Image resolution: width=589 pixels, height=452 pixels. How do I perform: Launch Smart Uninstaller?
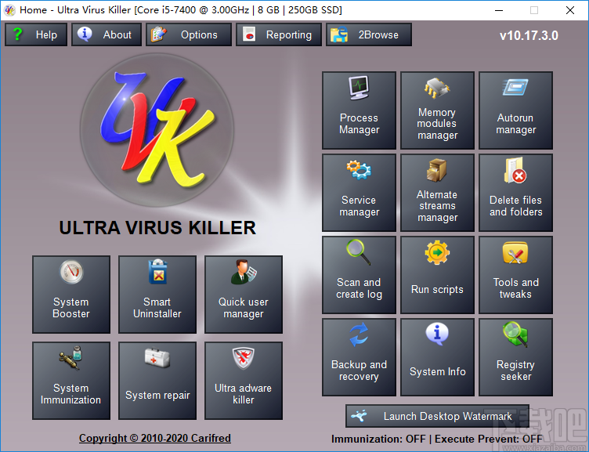pyautogui.click(x=157, y=295)
